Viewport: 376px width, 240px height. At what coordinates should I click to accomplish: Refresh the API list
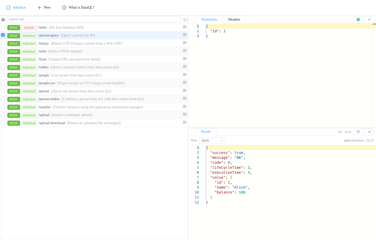185,20
